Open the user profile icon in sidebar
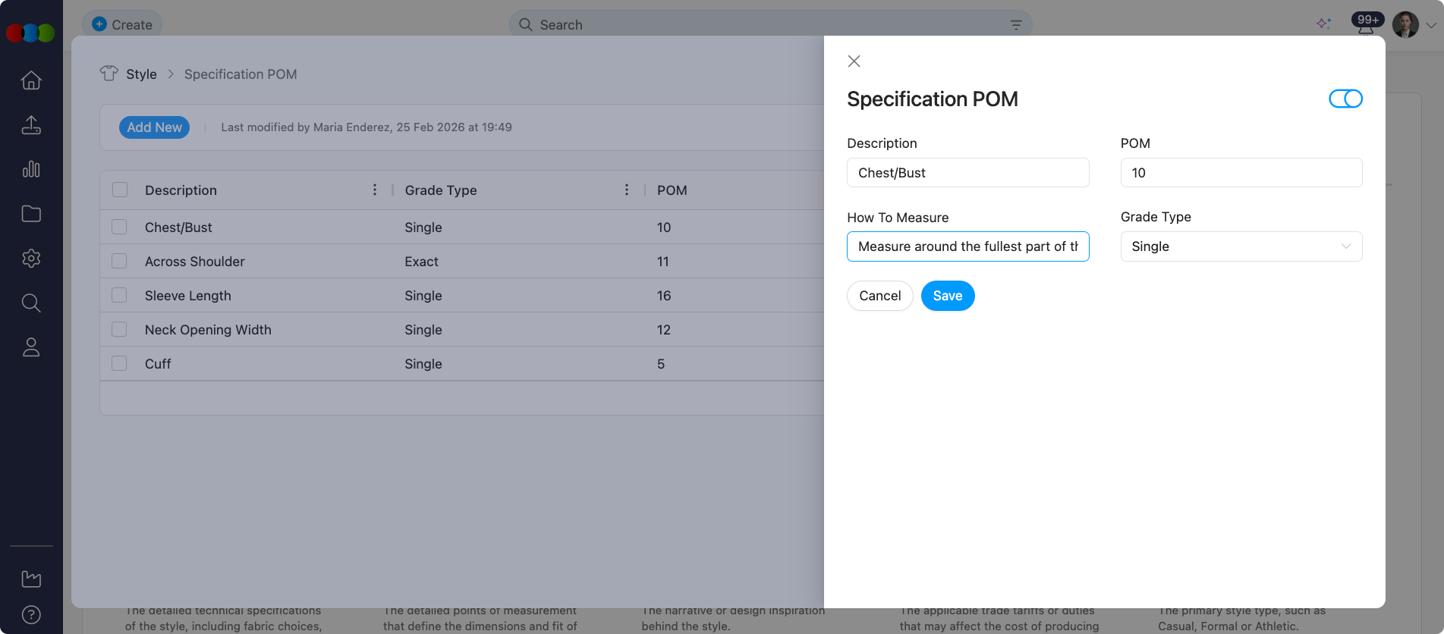This screenshot has width=1444, height=634. point(31,347)
